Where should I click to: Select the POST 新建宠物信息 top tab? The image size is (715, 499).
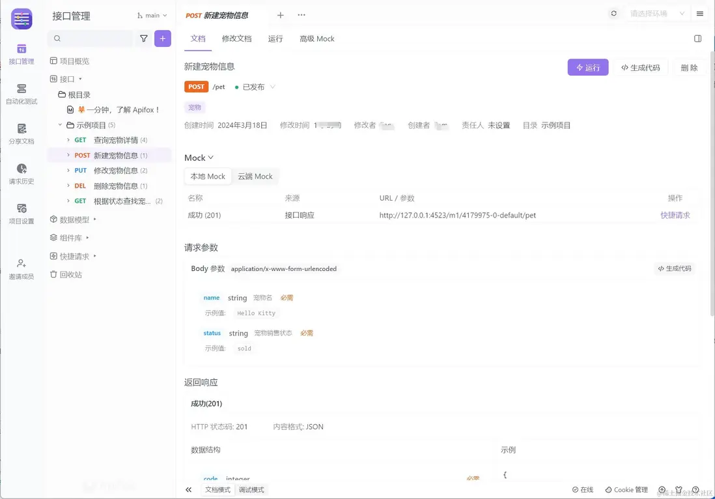[217, 16]
